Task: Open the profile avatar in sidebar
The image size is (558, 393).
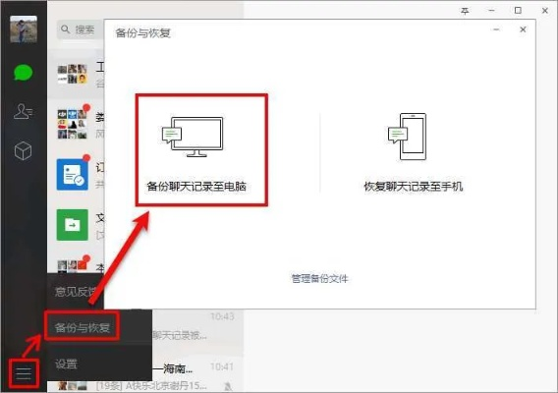Action: 24,29
